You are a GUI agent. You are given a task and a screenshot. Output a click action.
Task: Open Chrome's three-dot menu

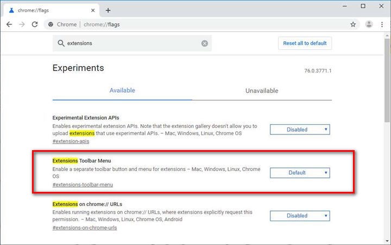[382, 24]
